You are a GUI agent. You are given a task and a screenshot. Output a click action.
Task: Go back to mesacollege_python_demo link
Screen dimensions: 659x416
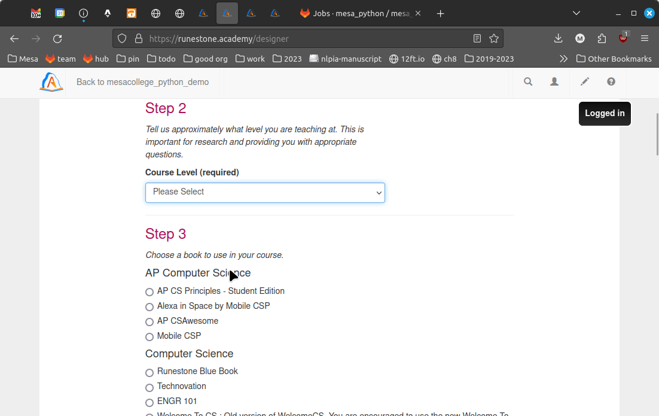pyautogui.click(x=142, y=82)
